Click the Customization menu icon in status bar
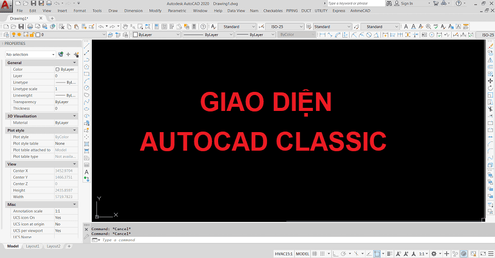 click(x=490, y=253)
